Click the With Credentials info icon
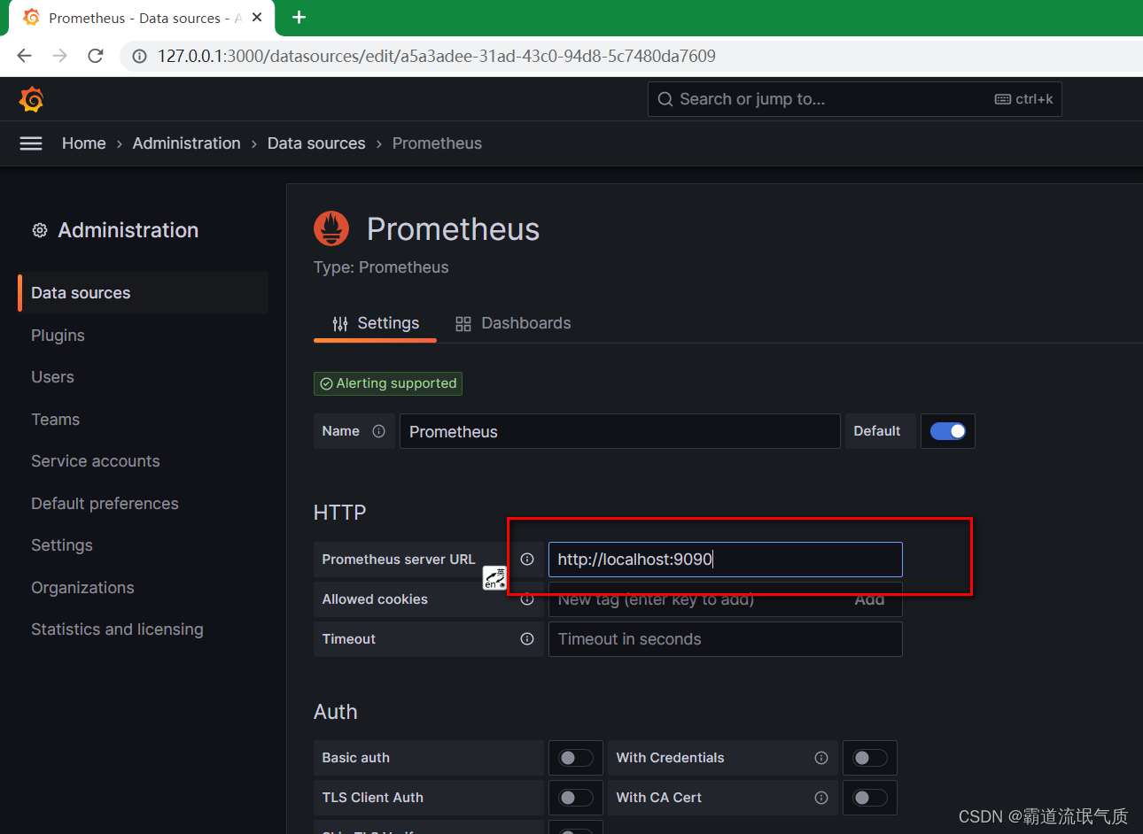The height and width of the screenshot is (834, 1143). click(821, 758)
